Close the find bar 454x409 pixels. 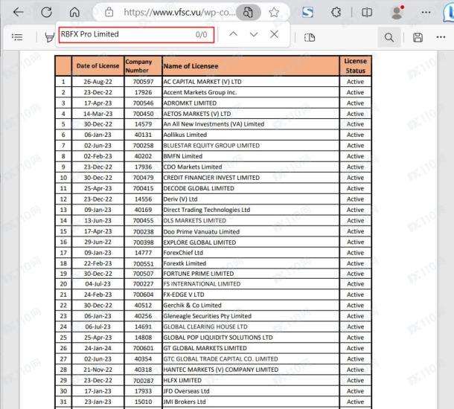pos(274,34)
